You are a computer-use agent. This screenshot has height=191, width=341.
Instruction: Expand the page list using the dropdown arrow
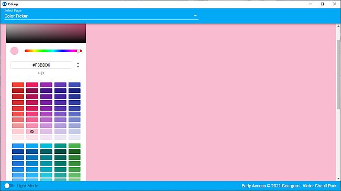195,16
